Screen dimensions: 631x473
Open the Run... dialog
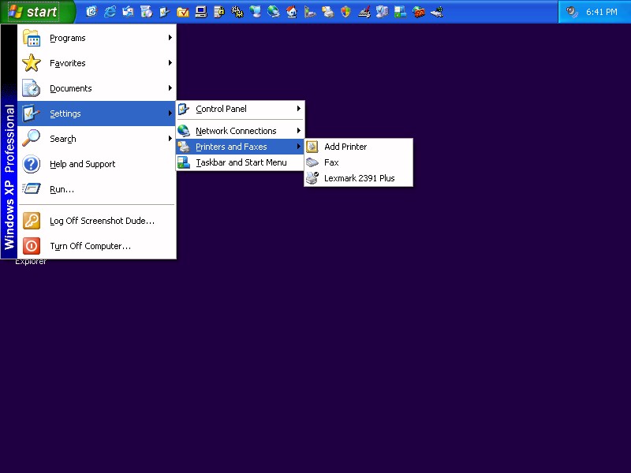pos(62,189)
